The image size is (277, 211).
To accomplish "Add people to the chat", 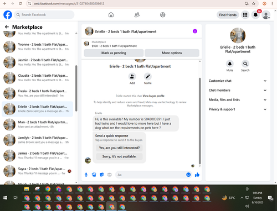I will click(x=132, y=76).
